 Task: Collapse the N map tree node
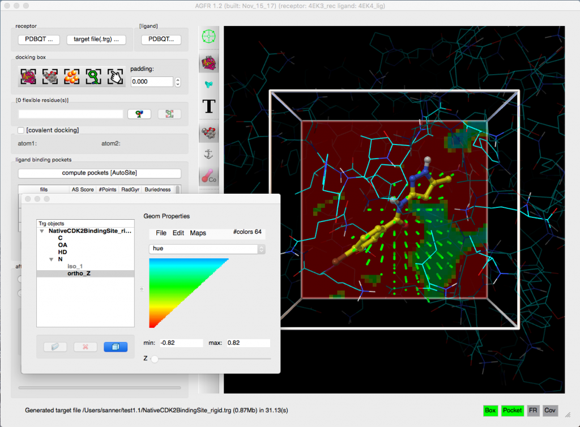52,259
